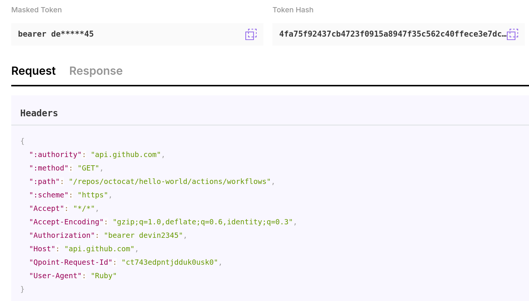Viewport: 529px width, 301px height.
Task: Copy the token hash value
Action: coord(513,34)
